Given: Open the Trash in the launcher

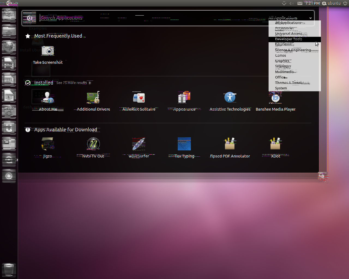Looking at the screenshot, I should (x=9, y=270).
